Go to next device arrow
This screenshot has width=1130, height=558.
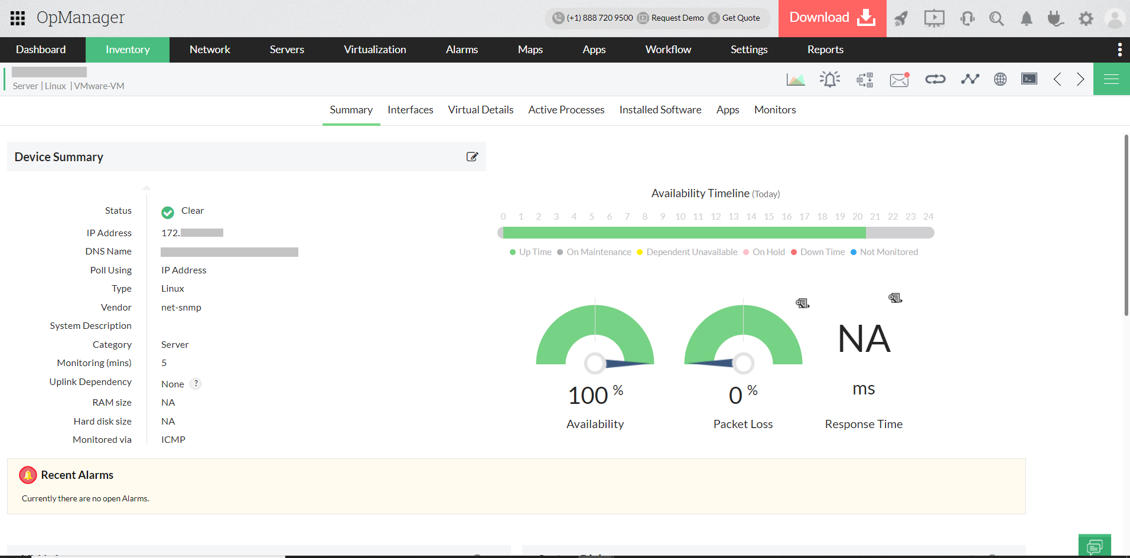1080,79
